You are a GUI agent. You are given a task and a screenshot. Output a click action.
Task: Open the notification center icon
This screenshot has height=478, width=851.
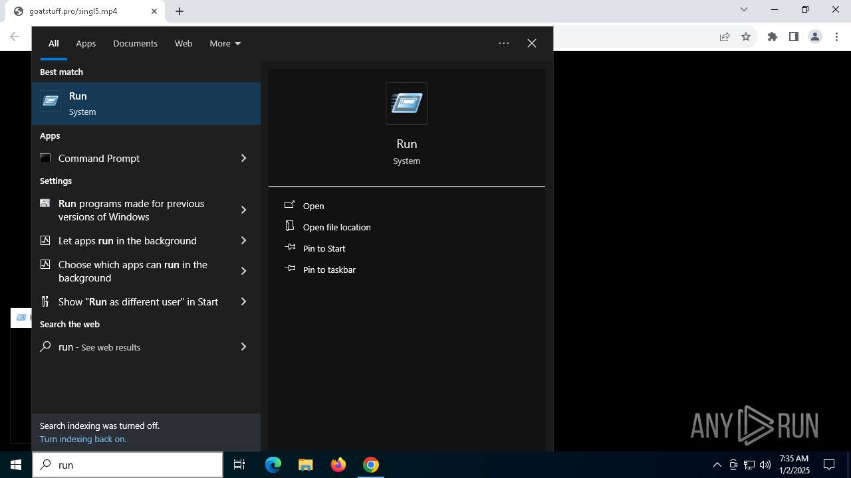click(830, 465)
